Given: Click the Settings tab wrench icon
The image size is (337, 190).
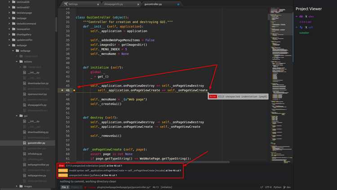Looking at the screenshot, I should 66,4.
